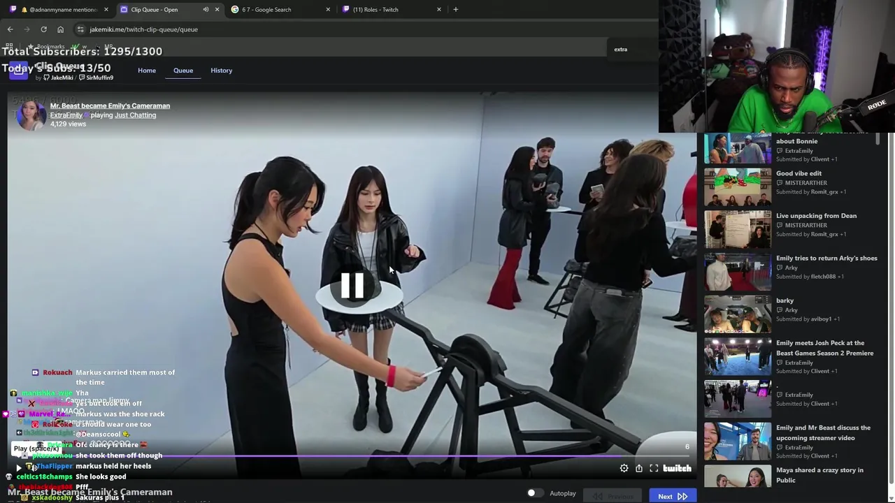
Task: Mute the Clip Queue tab via its speaker icon
Action: 206,10
